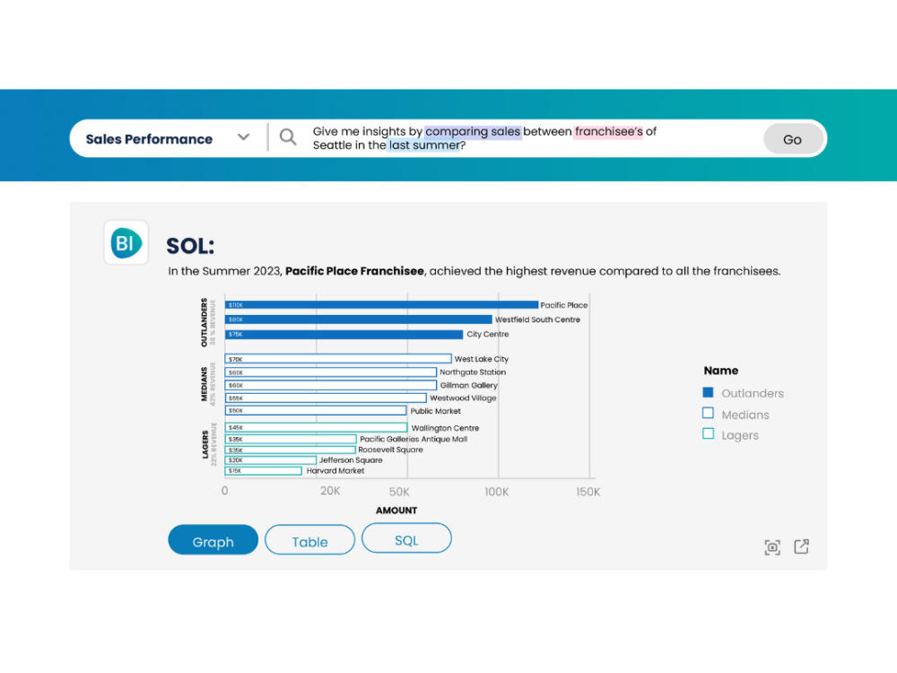
Task: Select the Jefferson Square bar
Action: (x=271, y=460)
